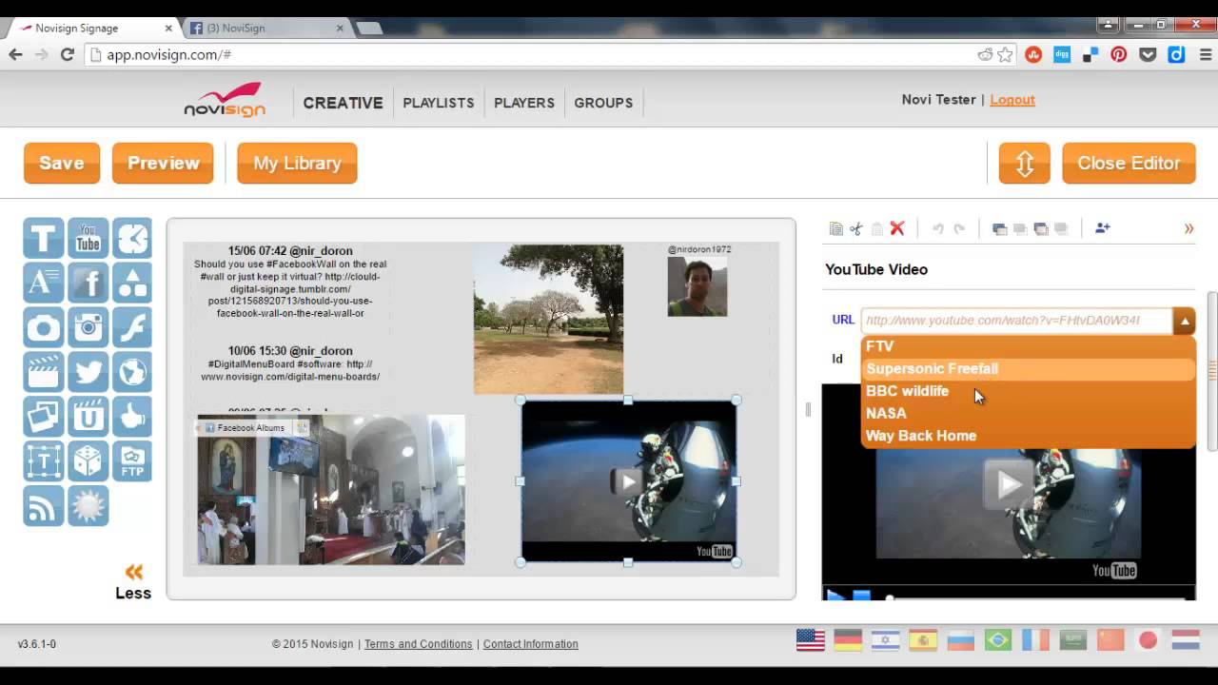The height and width of the screenshot is (685, 1218).
Task: Insert the Slideshow photos widget
Action: click(x=44, y=417)
